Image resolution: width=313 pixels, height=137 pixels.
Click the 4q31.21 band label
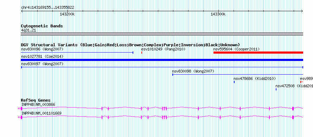point(28,30)
